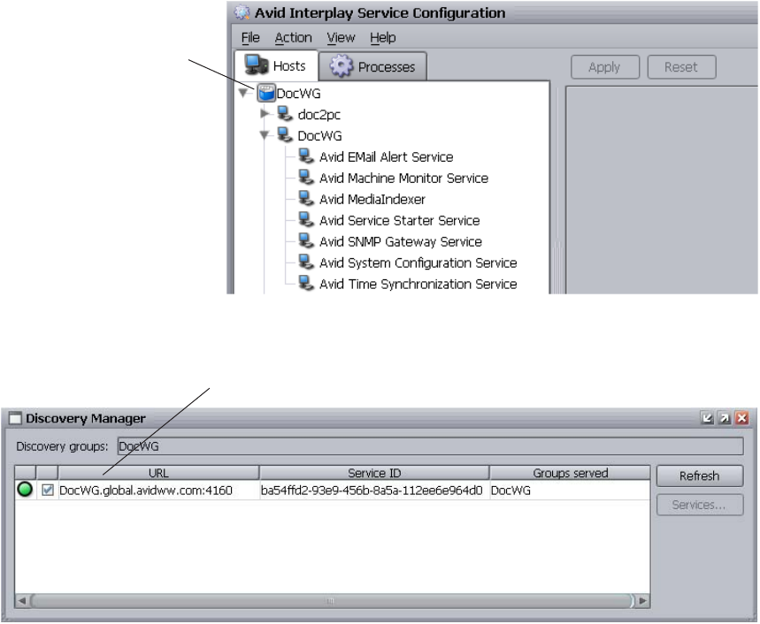Select the doc2pc tree label
This screenshot has height=624, width=760.
tap(319, 115)
